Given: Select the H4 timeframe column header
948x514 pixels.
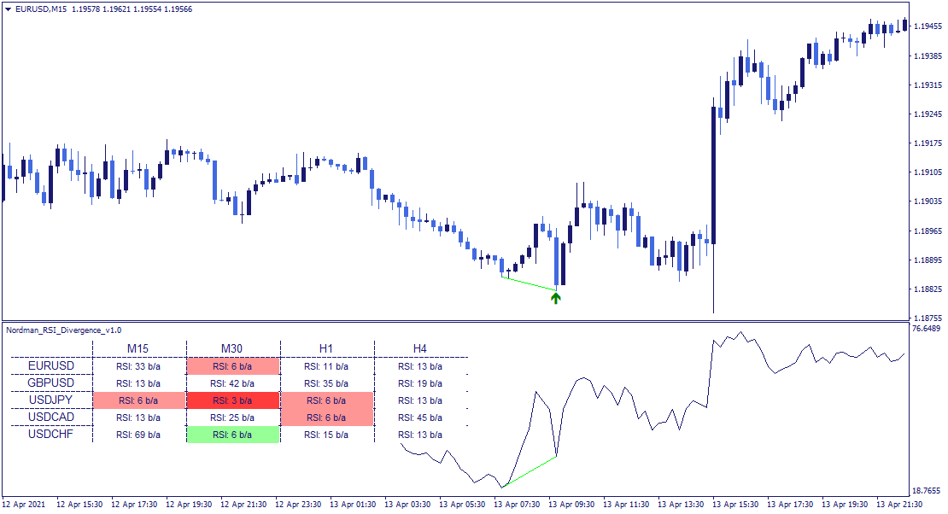Looking at the screenshot, I should (419, 349).
